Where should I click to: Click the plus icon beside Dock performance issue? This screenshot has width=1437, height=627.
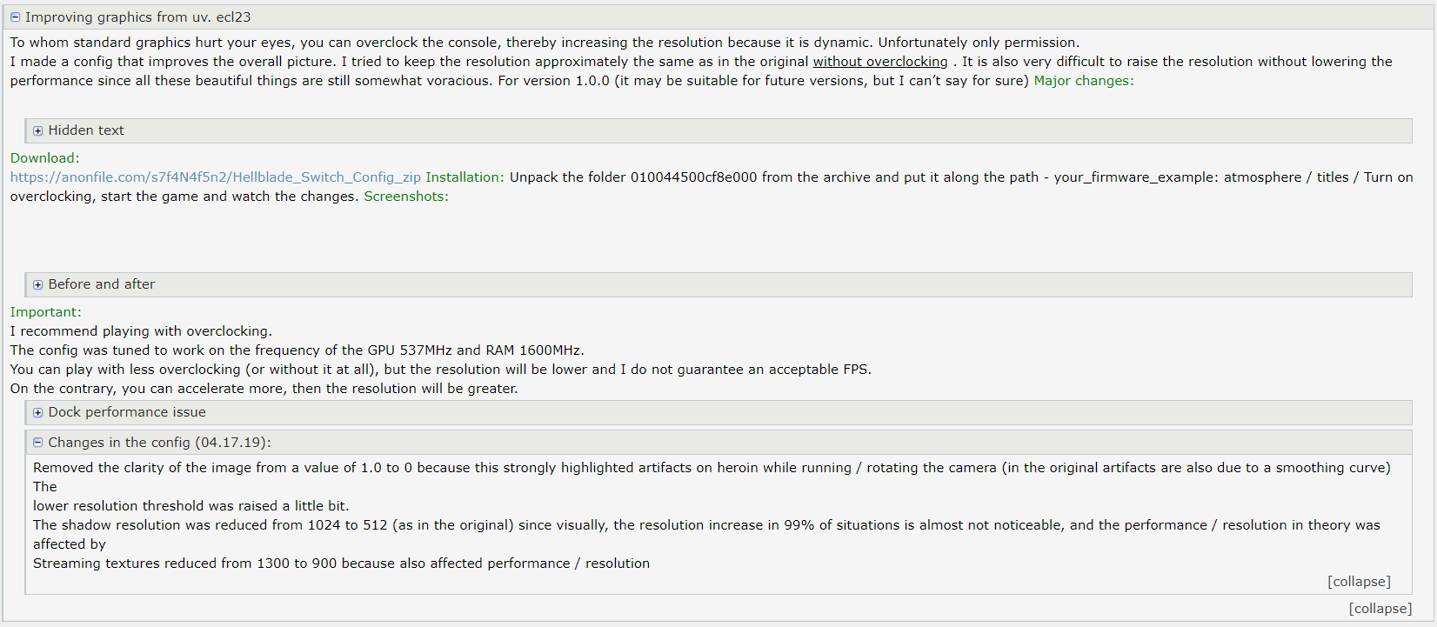click(37, 412)
